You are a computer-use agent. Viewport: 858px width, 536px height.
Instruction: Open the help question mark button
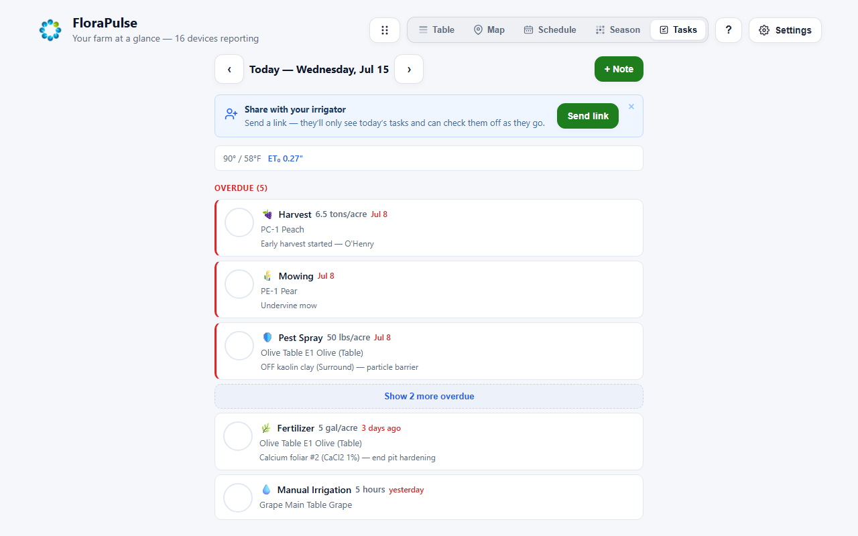(729, 30)
